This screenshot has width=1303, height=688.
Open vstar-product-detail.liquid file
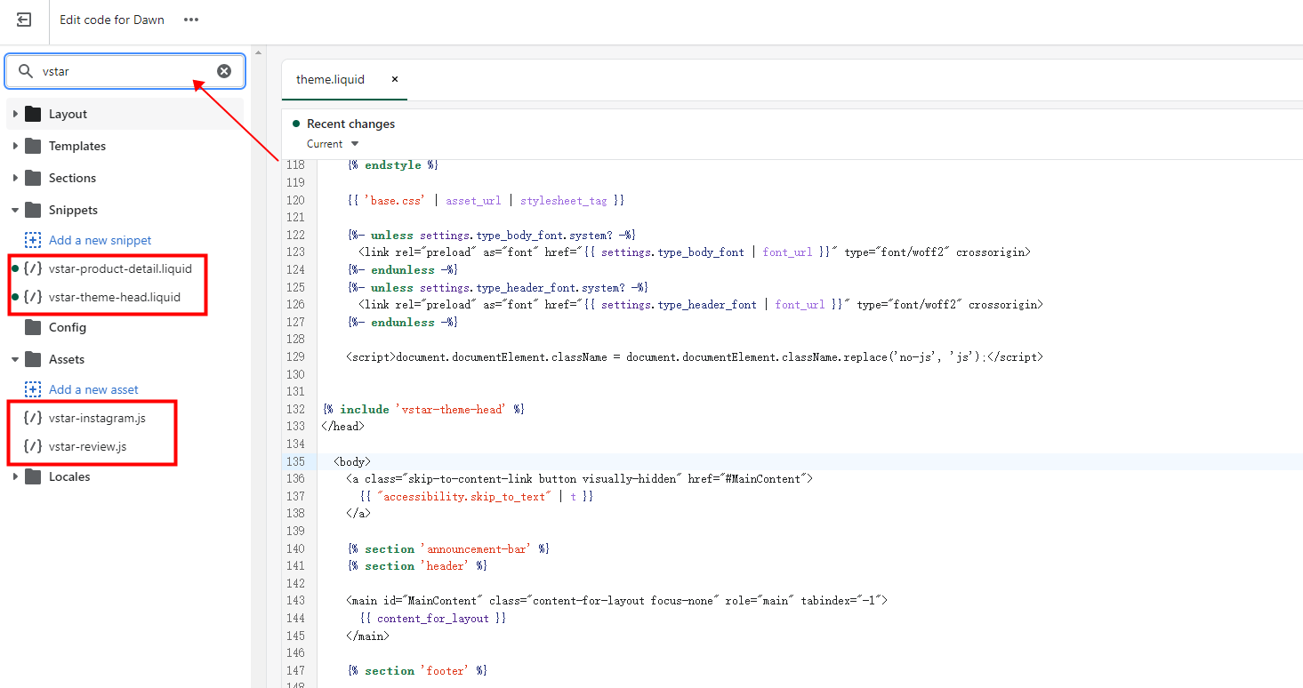point(120,268)
